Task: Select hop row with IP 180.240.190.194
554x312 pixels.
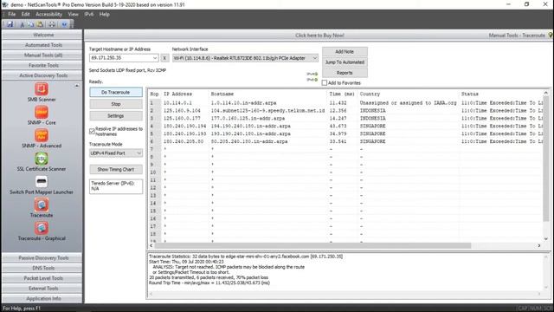Action: pos(345,126)
